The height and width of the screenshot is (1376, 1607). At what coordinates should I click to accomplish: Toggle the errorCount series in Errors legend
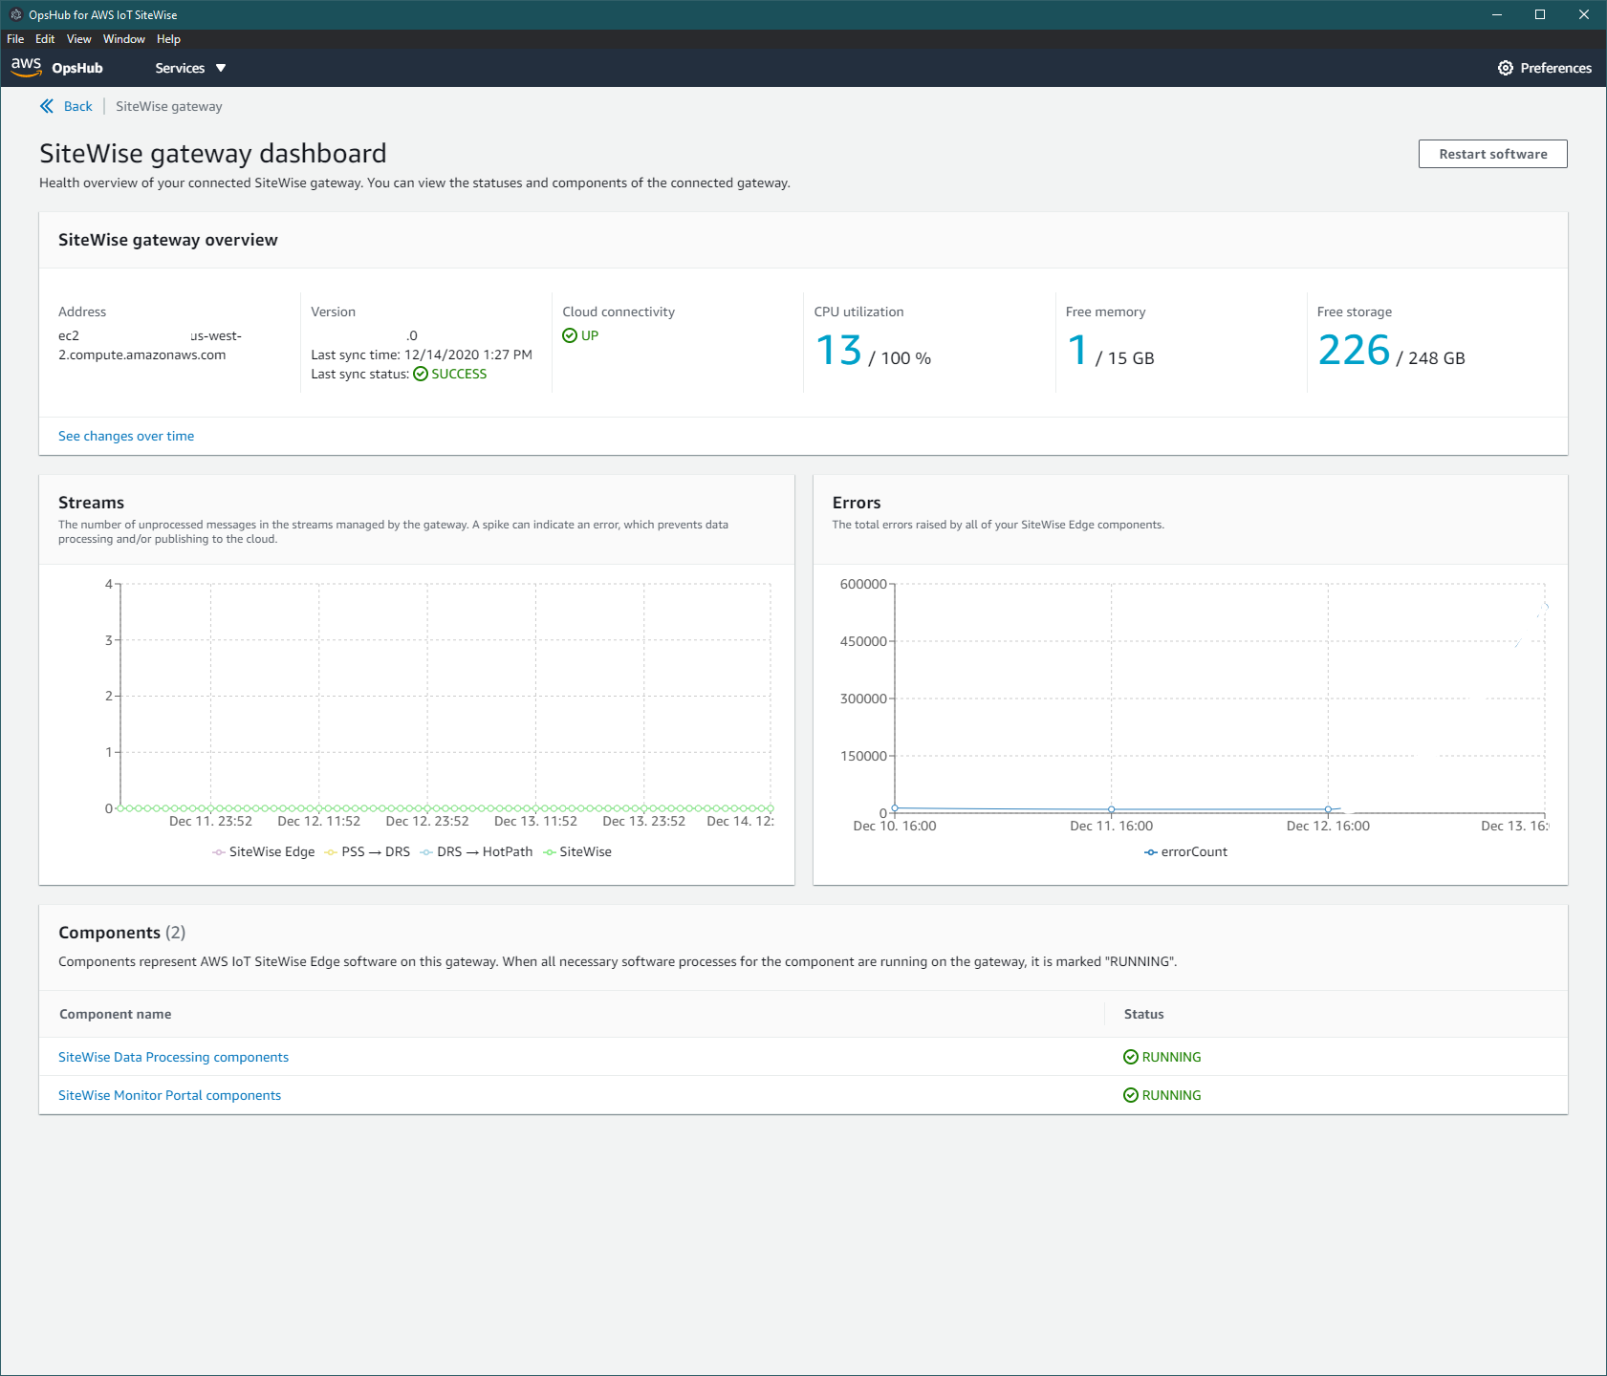pyautogui.click(x=1185, y=851)
